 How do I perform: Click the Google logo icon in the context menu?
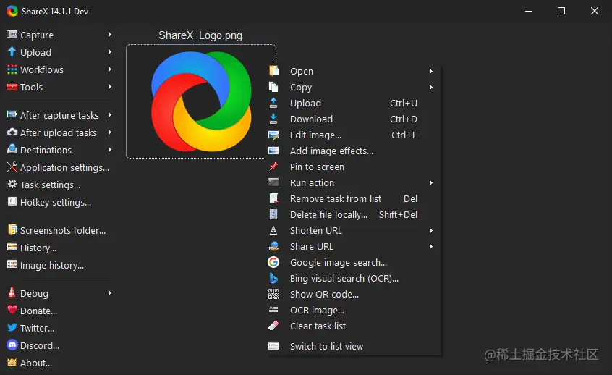[273, 262]
